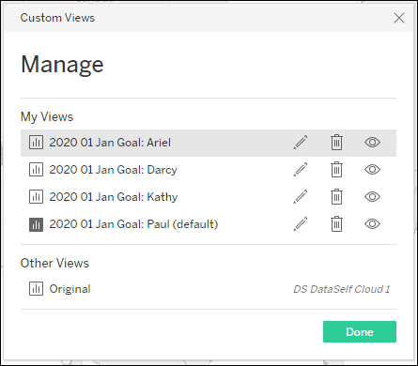This screenshot has width=418, height=366.
Task: Click the filled default icon for Paul view
Action: coord(36,224)
